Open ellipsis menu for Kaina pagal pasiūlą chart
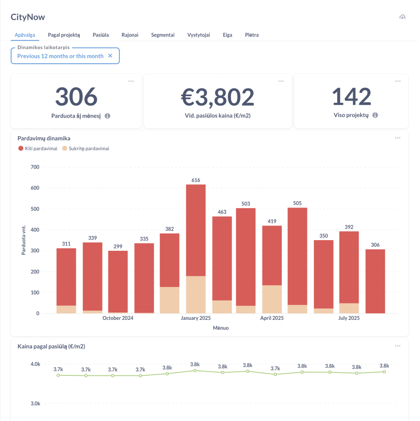The image size is (420, 421). [x=398, y=346]
